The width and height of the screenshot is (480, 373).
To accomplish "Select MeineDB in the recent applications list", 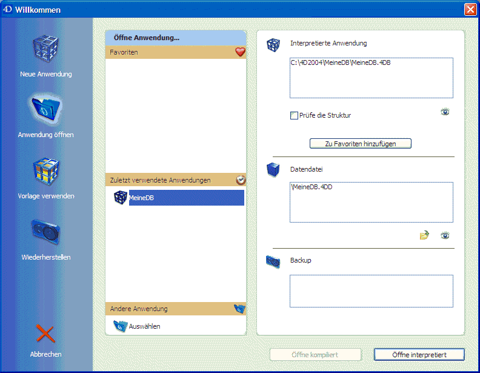I will [185, 198].
